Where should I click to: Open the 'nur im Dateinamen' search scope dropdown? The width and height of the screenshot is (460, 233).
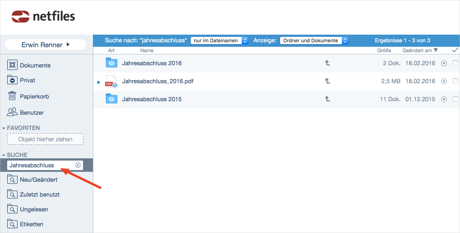coord(220,40)
